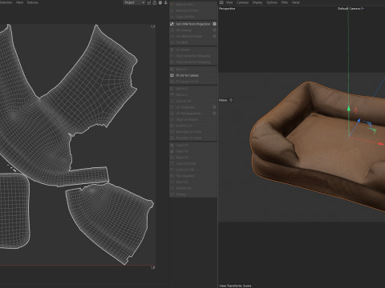This screenshot has height=288, width=385.
Task: Click the Move tool indicator in viewport
Action: point(226,100)
